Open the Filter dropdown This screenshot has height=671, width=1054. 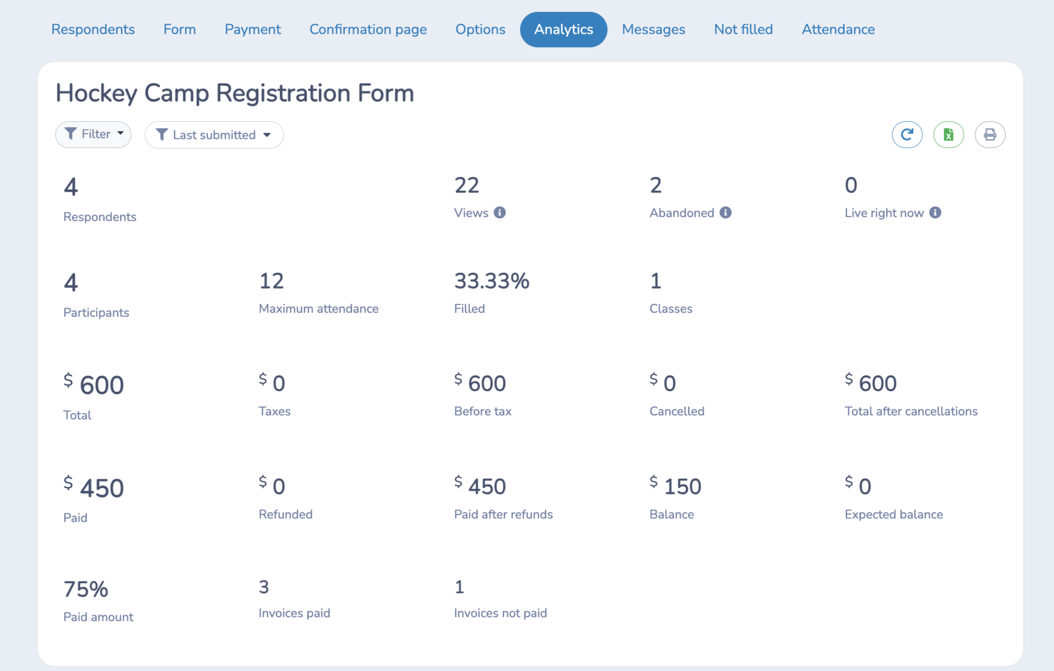[x=93, y=135]
